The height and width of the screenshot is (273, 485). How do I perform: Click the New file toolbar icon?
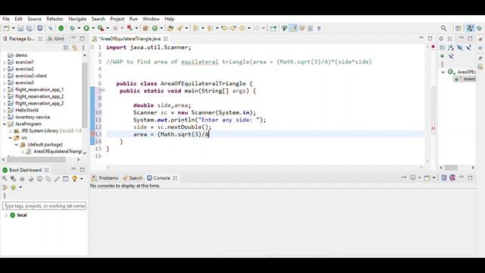tap(7, 28)
